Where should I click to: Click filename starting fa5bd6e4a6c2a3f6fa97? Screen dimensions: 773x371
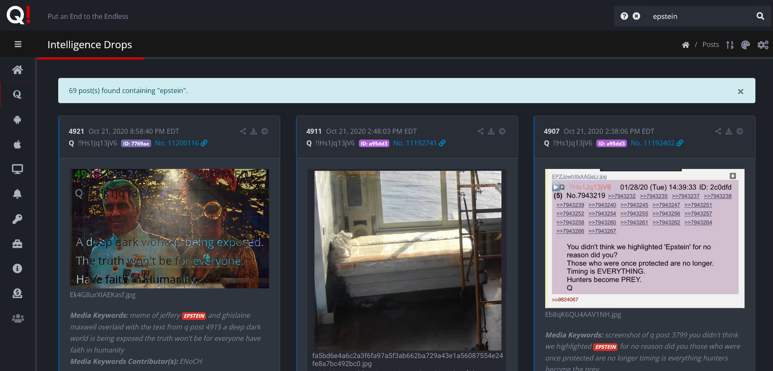(x=407, y=360)
